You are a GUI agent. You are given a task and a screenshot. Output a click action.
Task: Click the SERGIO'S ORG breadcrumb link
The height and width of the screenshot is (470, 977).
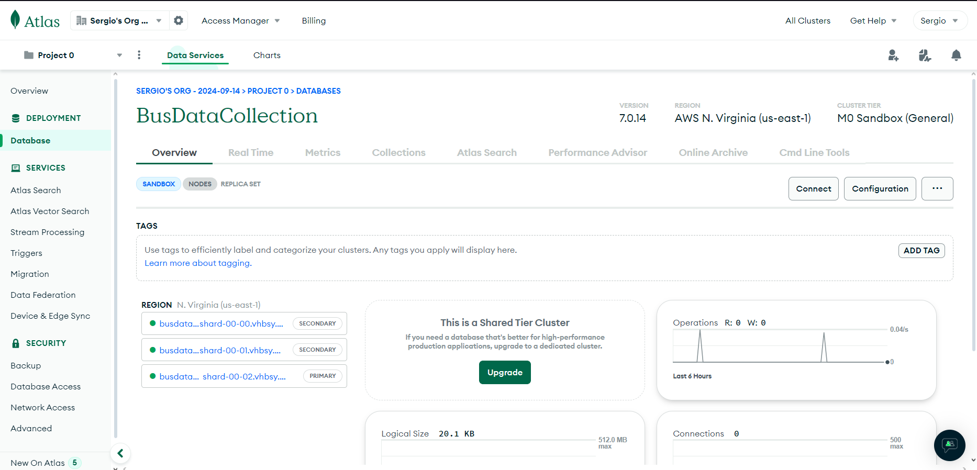click(x=188, y=91)
